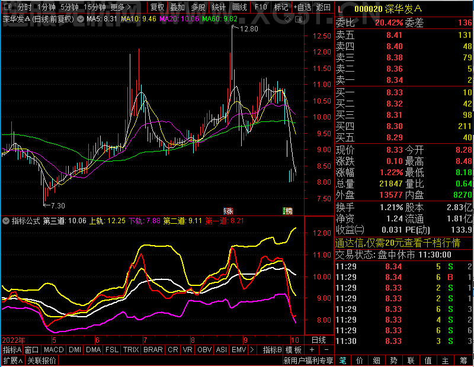Click the 窗口 button

coord(32,350)
